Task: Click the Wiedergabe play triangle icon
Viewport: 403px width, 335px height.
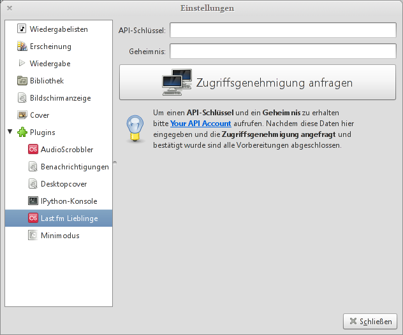Action: (22, 63)
